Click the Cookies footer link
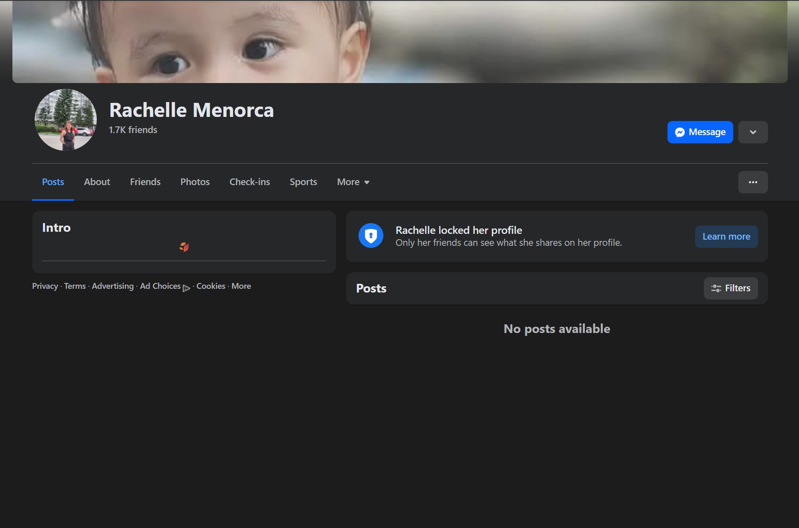 coord(211,286)
